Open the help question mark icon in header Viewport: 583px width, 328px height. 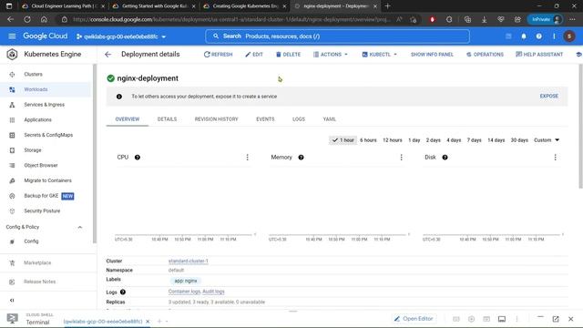point(538,36)
